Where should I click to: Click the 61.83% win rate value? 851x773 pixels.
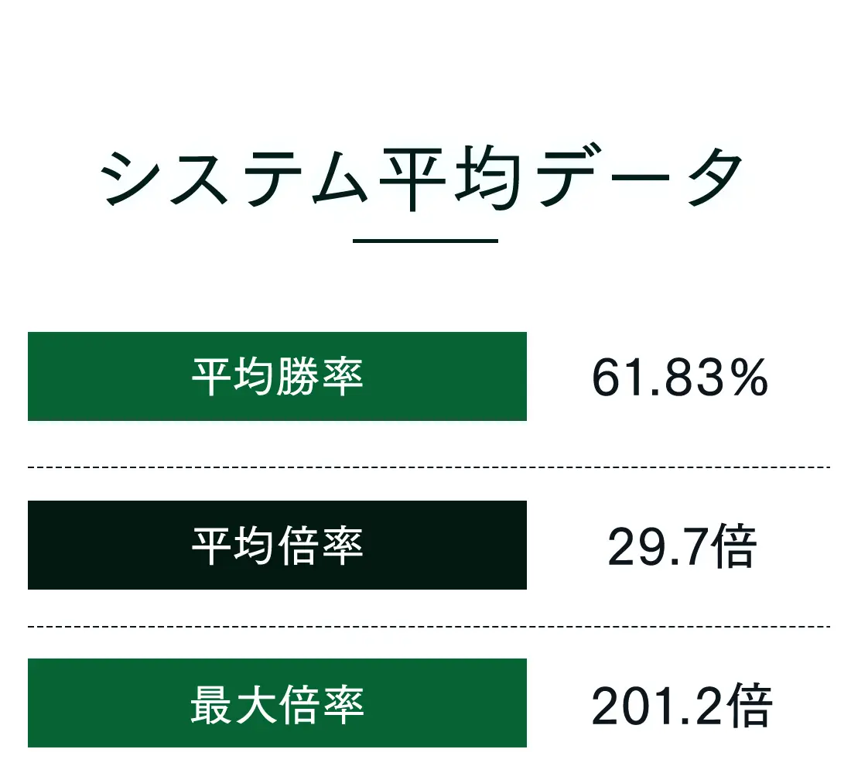[679, 378]
